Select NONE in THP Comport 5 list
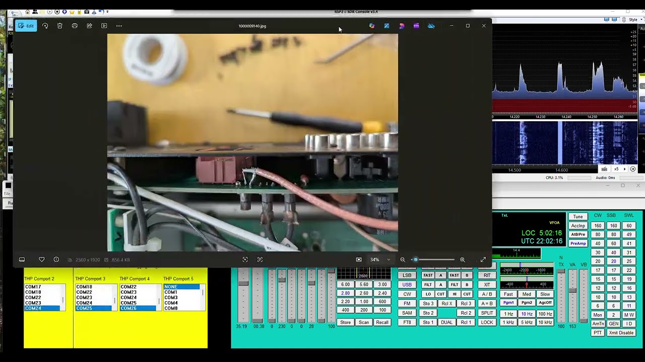 tap(181, 287)
